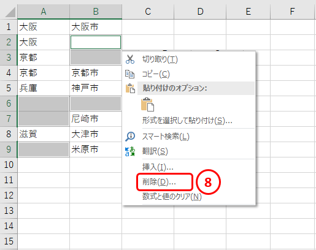This screenshot has width=316, height=250.
Task: Select the large Paste clipboard button
Action: (147, 104)
